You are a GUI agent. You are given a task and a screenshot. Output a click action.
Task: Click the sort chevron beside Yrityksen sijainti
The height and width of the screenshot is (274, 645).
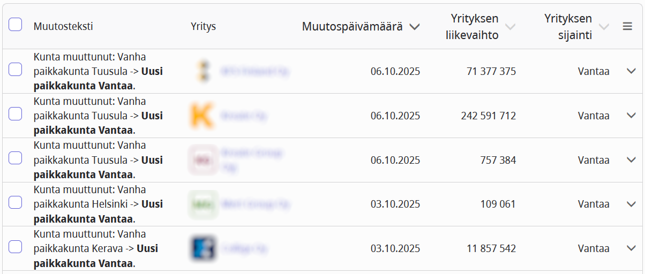[x=604, y=27]
